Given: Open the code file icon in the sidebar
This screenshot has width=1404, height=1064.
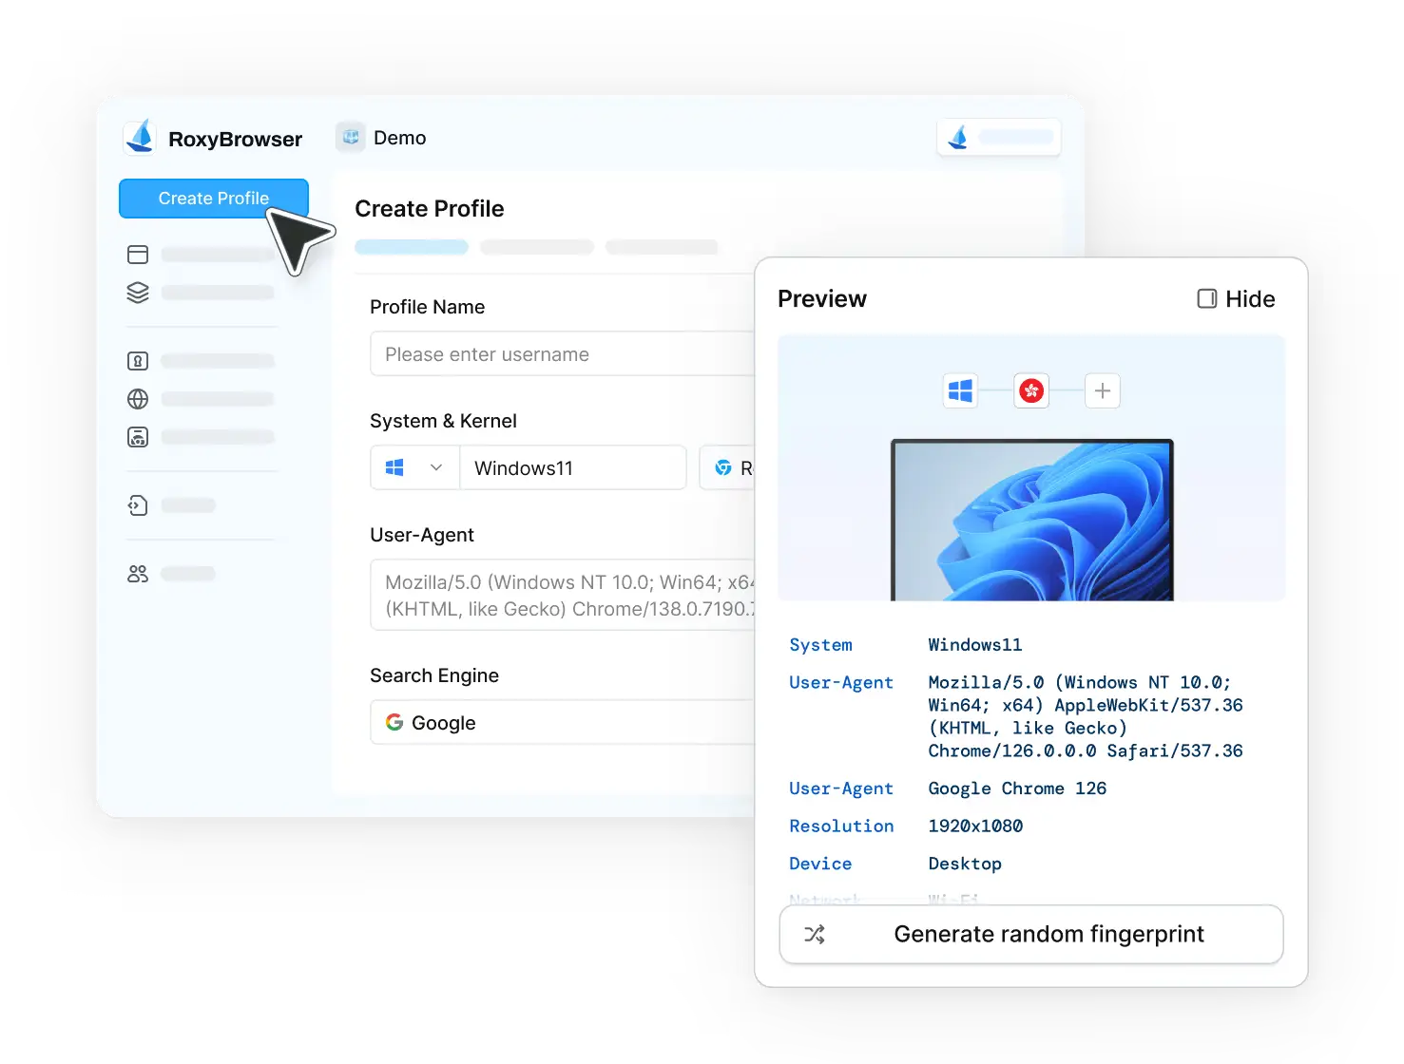Looking at the screenshot, I should 138,505.
